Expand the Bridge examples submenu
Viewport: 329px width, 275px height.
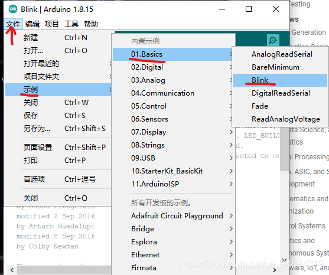click(173, 229)
